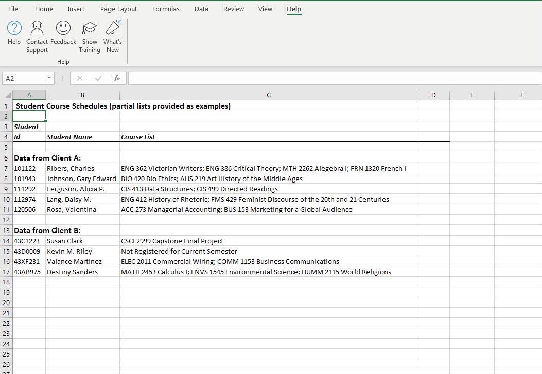Switch to the Formulas tab
This screenshot has width=542, height=374.
[x=166, y=9]
